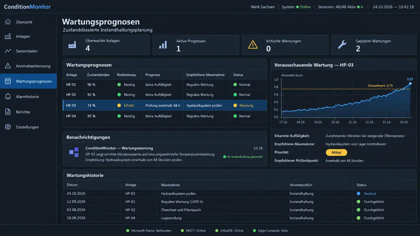Open Berichte in the sidebar
Image resolution: width=420 pixels, height=236 pixels.
[28, 112]
